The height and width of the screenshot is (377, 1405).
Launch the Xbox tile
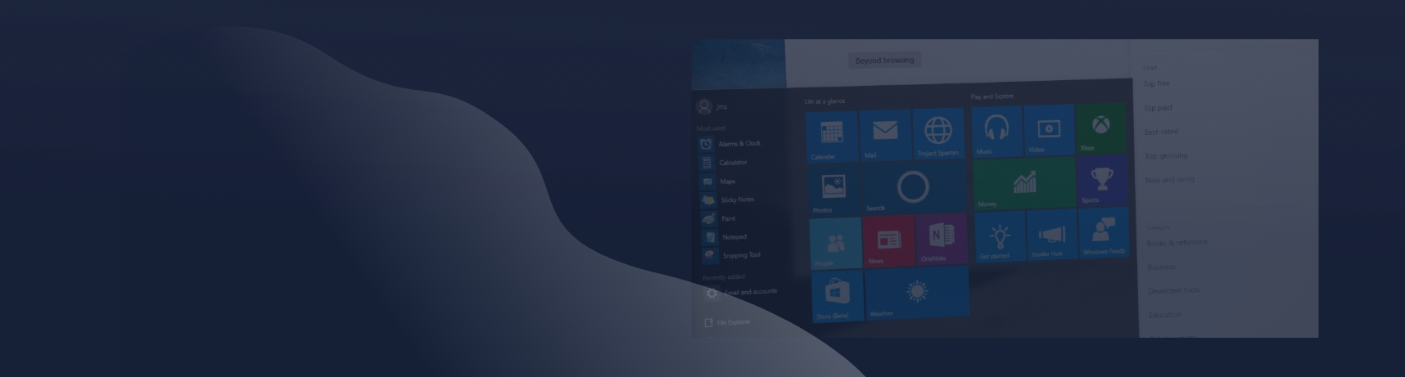pyautogui.click(x=1101, y=128)
